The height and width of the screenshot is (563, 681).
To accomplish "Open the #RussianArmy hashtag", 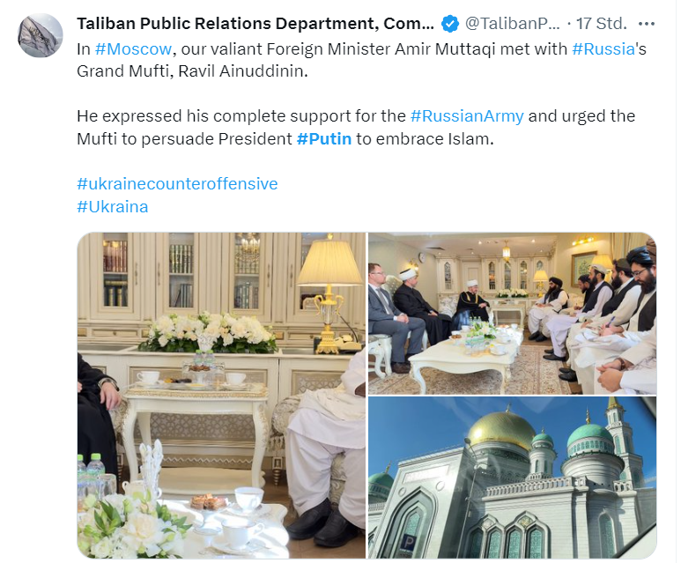I will [467, 116].
